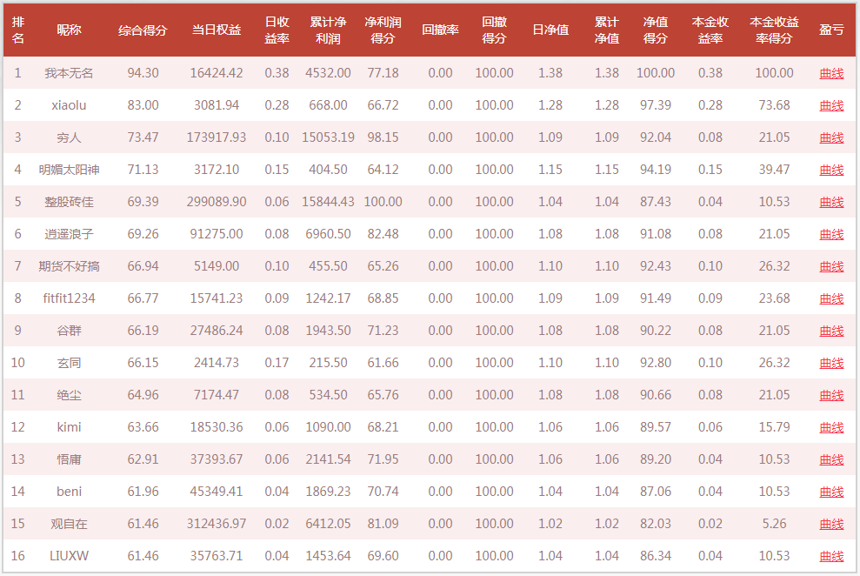Screen dimensions: 860x576
Task: Click the 净值得分 value 97.39
Action: click(x=656, y=105)
